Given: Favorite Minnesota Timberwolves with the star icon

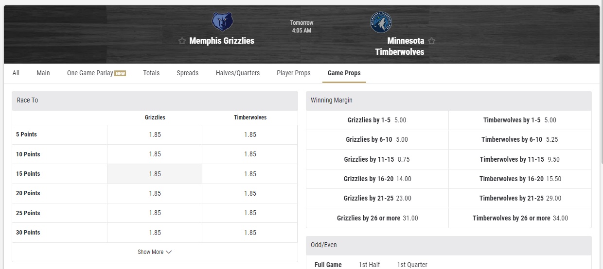Looking at the screenshot, I should click(x=431, y=41).
